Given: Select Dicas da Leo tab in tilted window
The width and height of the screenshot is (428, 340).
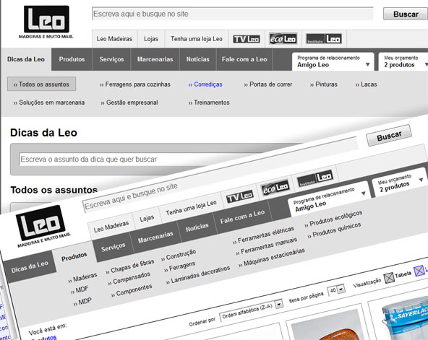Looking at the screenshot, I should (x=30, y=266).
